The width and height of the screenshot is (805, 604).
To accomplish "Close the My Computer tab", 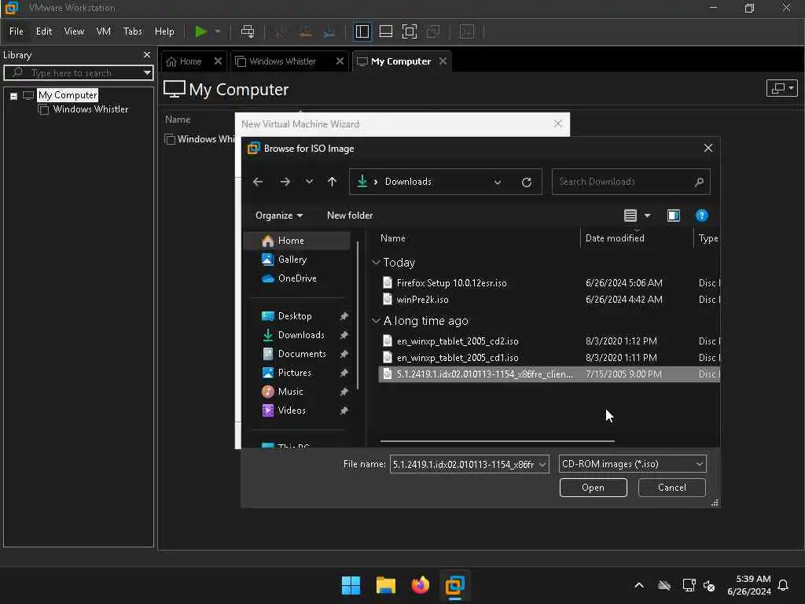I will point(443,61).
